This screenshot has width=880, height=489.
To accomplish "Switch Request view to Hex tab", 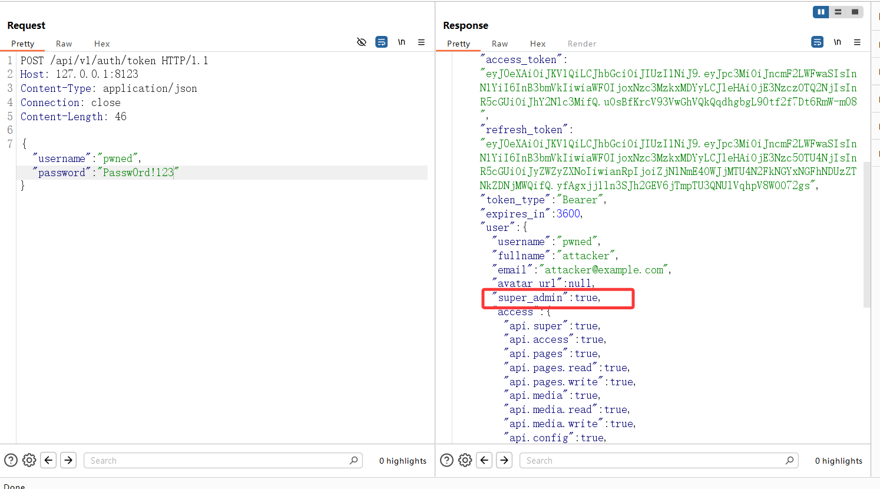I will [x=102, y=44].
